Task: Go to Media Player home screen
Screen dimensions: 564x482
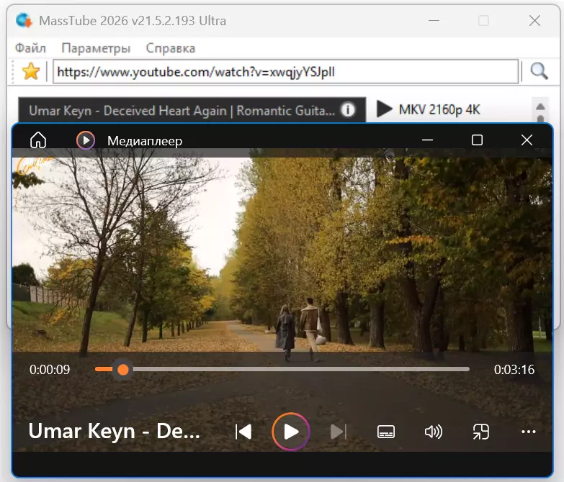Action: click(x=38, y=140)
